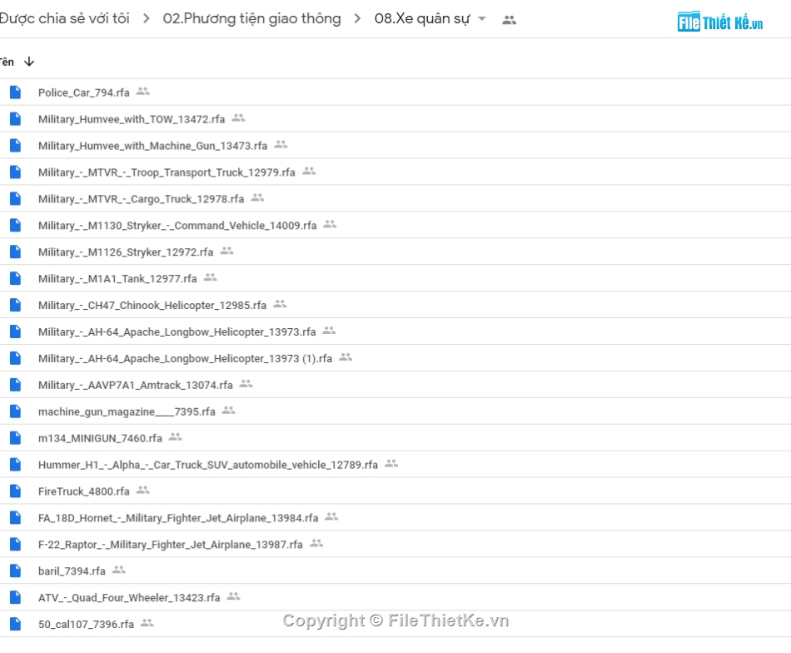The image size is (791, 653).
Task: Select Military_-_MTVR_-_Cargo_Truck_12978.rfa
Action: click(x=142, y=199)
